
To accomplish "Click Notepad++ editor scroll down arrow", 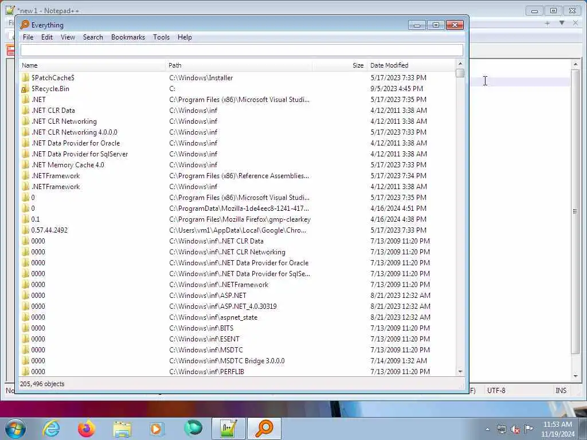I will click(x=576, y=376).
